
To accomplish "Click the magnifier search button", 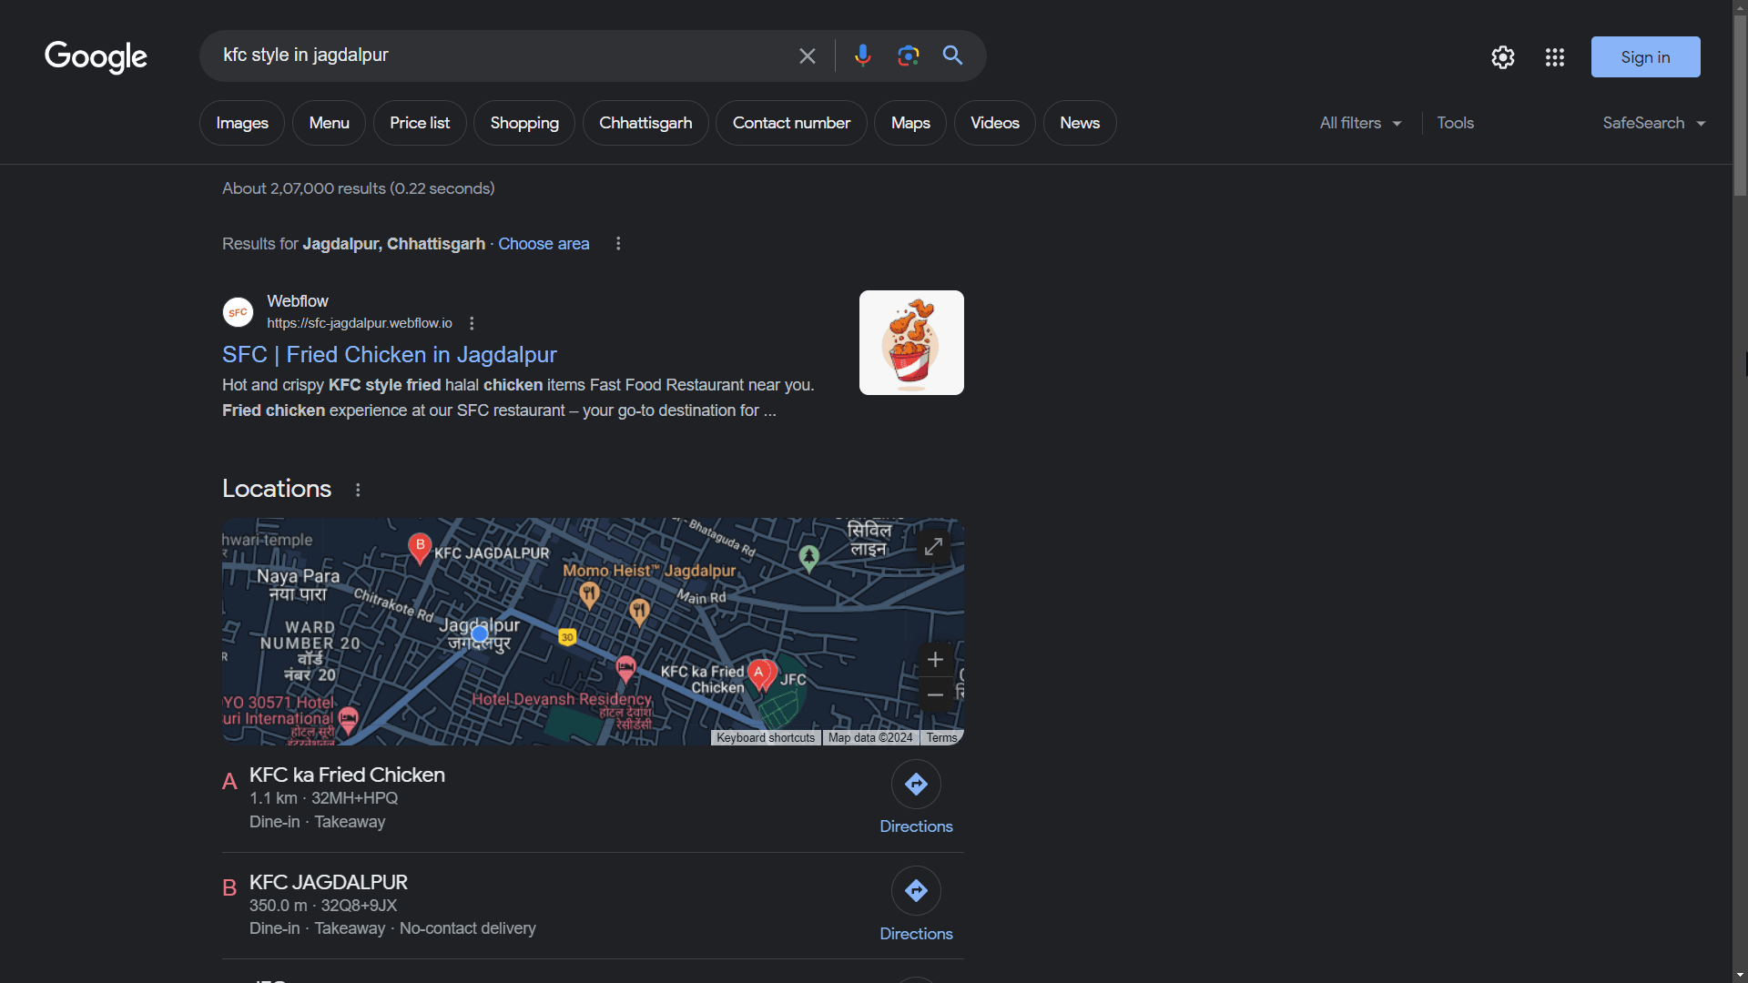I will click(952, 56).
